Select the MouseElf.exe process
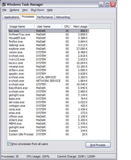131x160 pixels. tap(49, 38)
